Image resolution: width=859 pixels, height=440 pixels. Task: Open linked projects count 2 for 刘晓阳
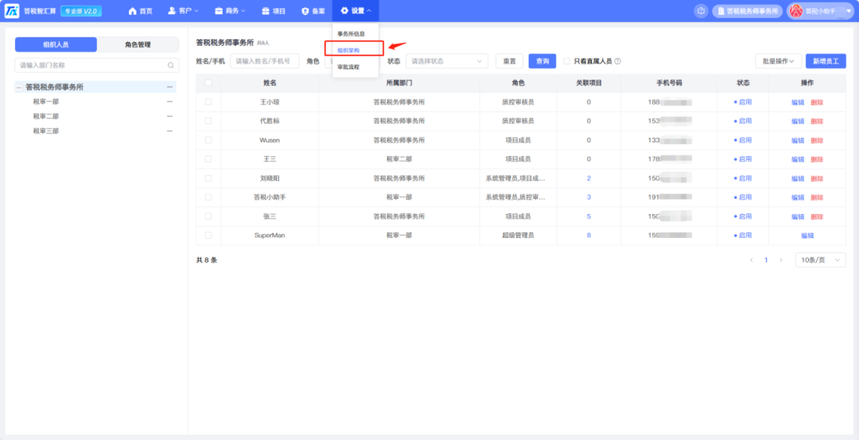[x=589, y=178]
